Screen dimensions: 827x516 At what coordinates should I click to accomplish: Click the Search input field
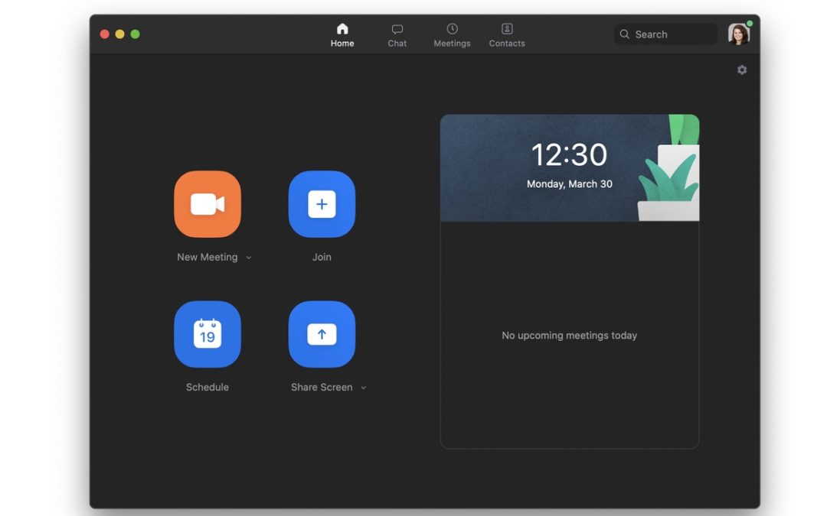click(665, 34)
